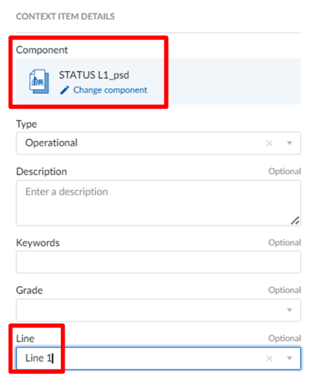This screenshot has width=318, height=391.
Task: Open the Type dropdown arrow
Action: point(289,143)
